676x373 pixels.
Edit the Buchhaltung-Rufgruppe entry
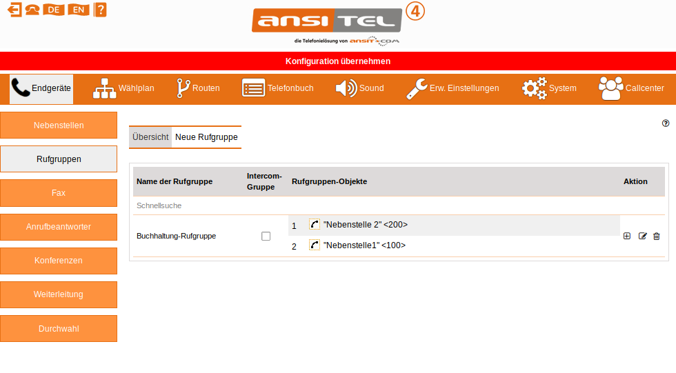pyautogui.click(x=642, y=236)
